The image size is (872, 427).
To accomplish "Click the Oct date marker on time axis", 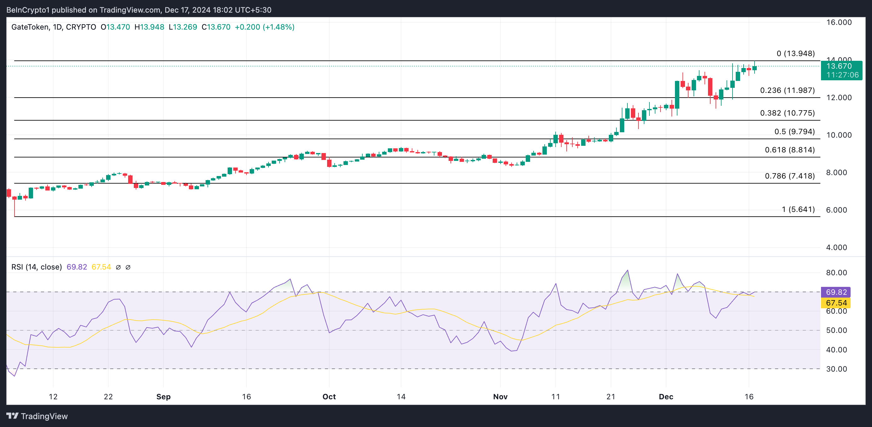I will (x=329, y=396).
